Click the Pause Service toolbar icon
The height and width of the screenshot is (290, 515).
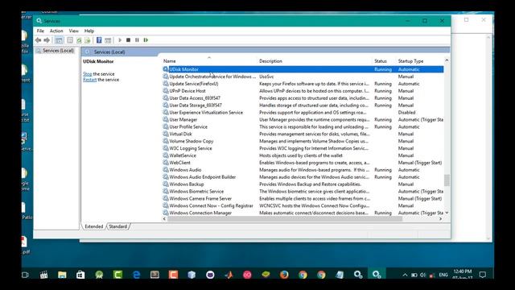pyautogui.click(x=137, y=40)
